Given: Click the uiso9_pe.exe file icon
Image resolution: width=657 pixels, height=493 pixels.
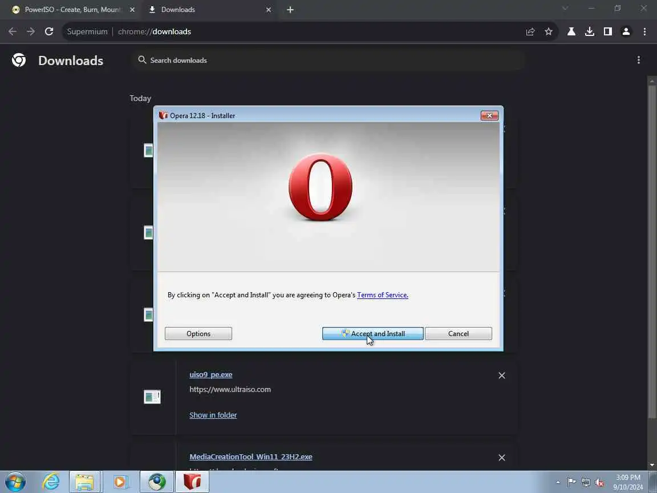Looking at the screenshot, I should (152, 397).
